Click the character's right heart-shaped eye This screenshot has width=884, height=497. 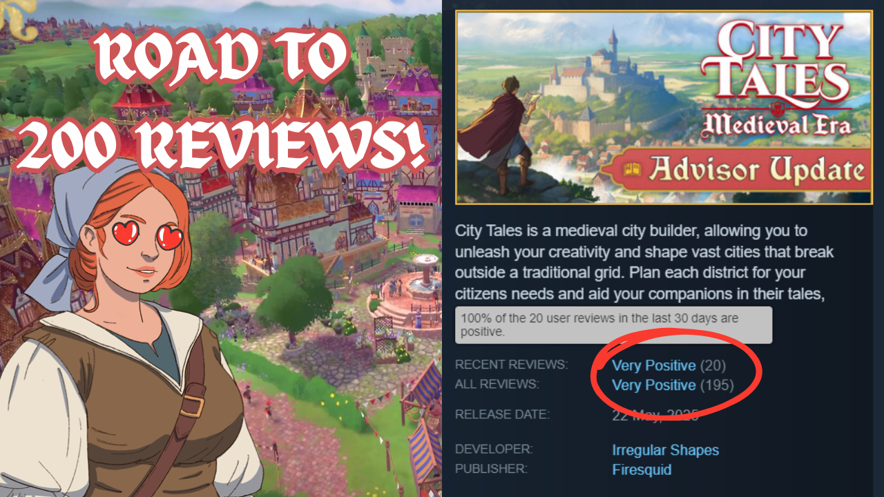169,237
